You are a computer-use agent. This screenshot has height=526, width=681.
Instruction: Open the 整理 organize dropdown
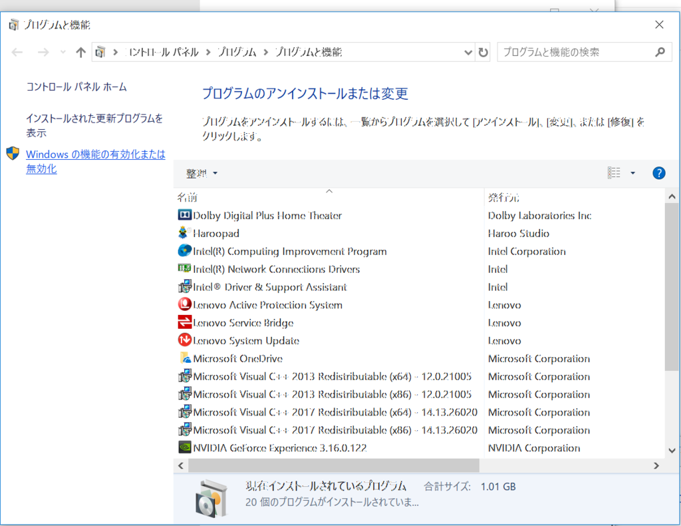click(201, 173)
